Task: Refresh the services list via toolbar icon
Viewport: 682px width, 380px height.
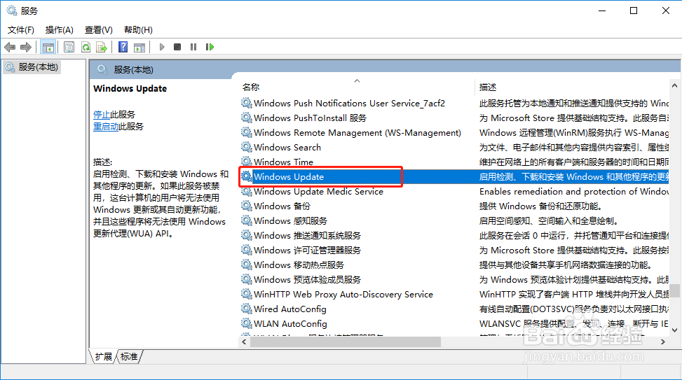Action: pyautogui.click(x=86, y=47)
